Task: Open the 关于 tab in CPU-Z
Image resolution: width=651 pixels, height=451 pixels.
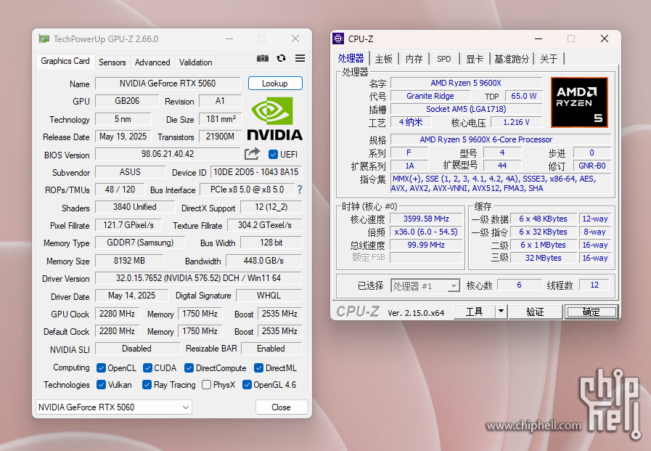Action: (x=549, y=59)
